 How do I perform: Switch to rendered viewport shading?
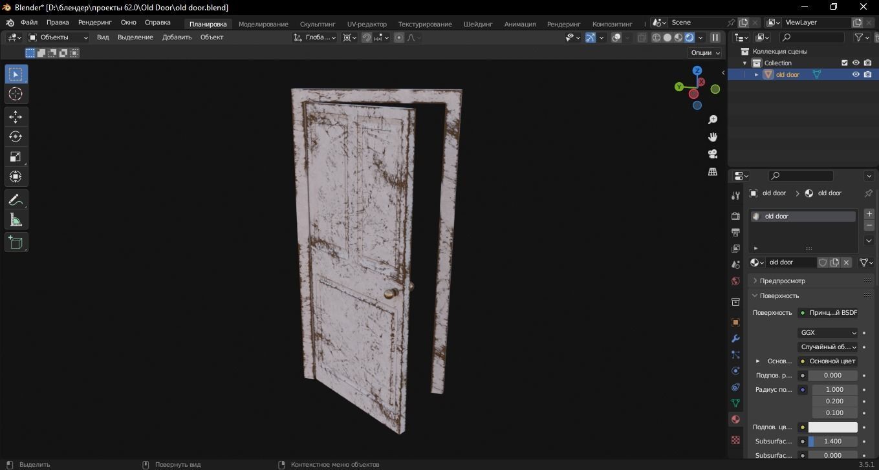click(689, 37)
